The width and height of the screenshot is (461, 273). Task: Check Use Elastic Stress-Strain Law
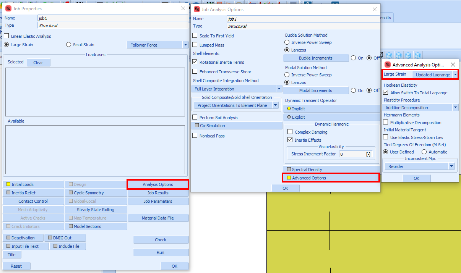tap(386, 137)
